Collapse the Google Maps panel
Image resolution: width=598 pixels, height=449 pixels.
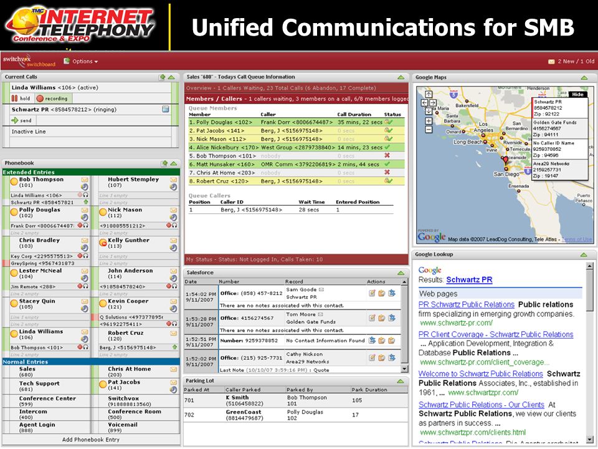click(584, 77)
